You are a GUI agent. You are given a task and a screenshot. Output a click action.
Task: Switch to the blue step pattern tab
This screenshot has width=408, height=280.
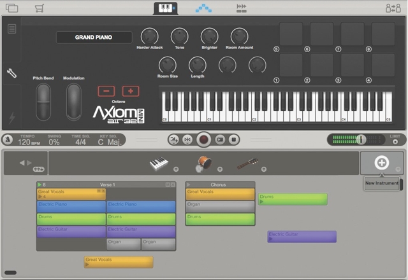[204, 8]
